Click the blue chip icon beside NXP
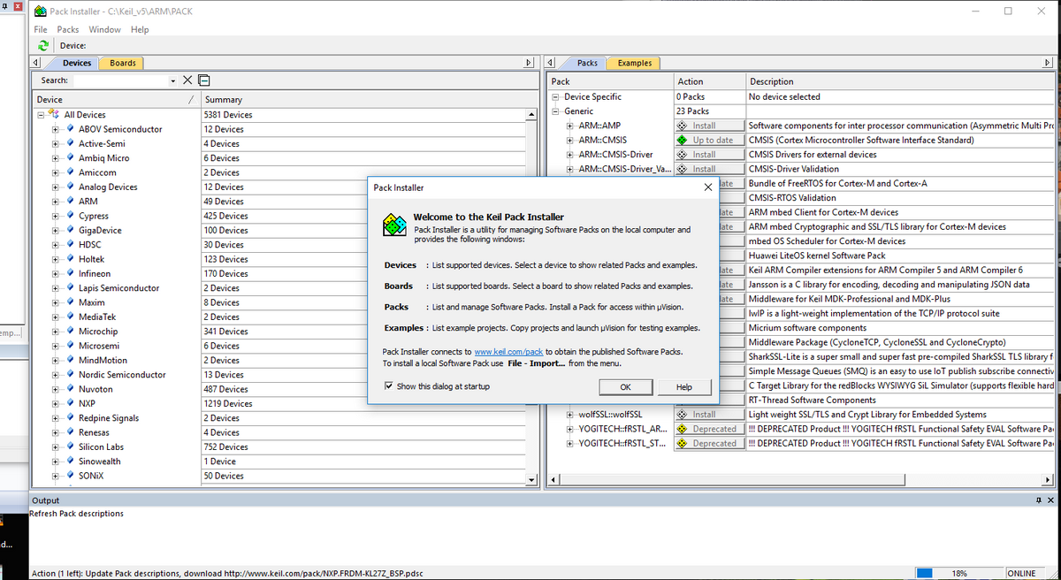 click(x=71, y=403)
